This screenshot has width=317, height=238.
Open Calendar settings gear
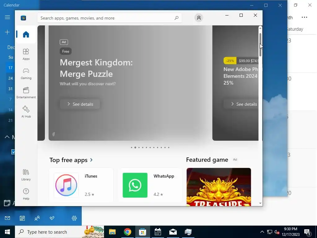[x=74, y=218]
